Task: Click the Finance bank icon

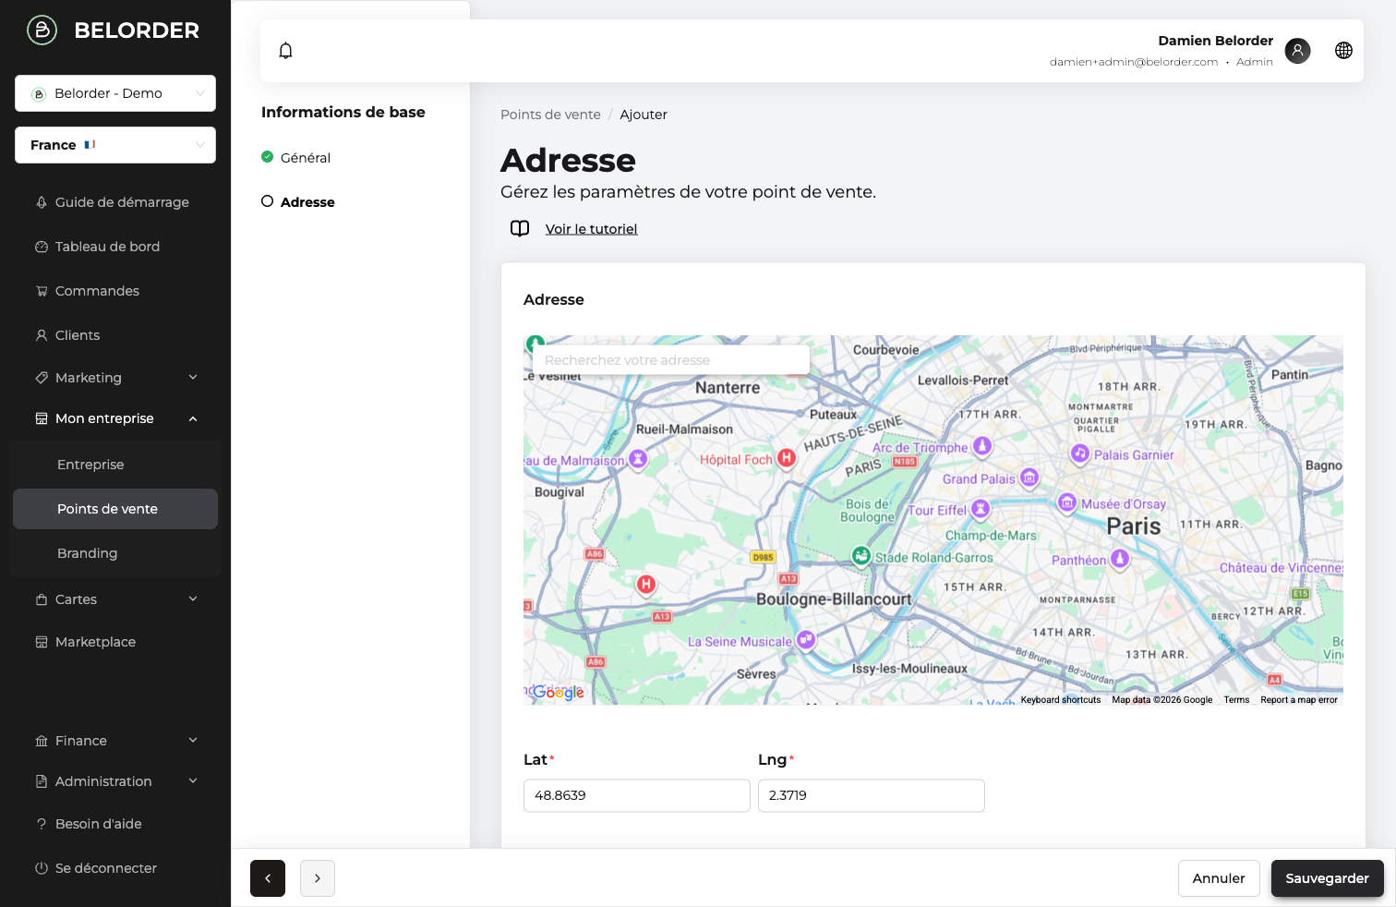Action: pos(42,741)
